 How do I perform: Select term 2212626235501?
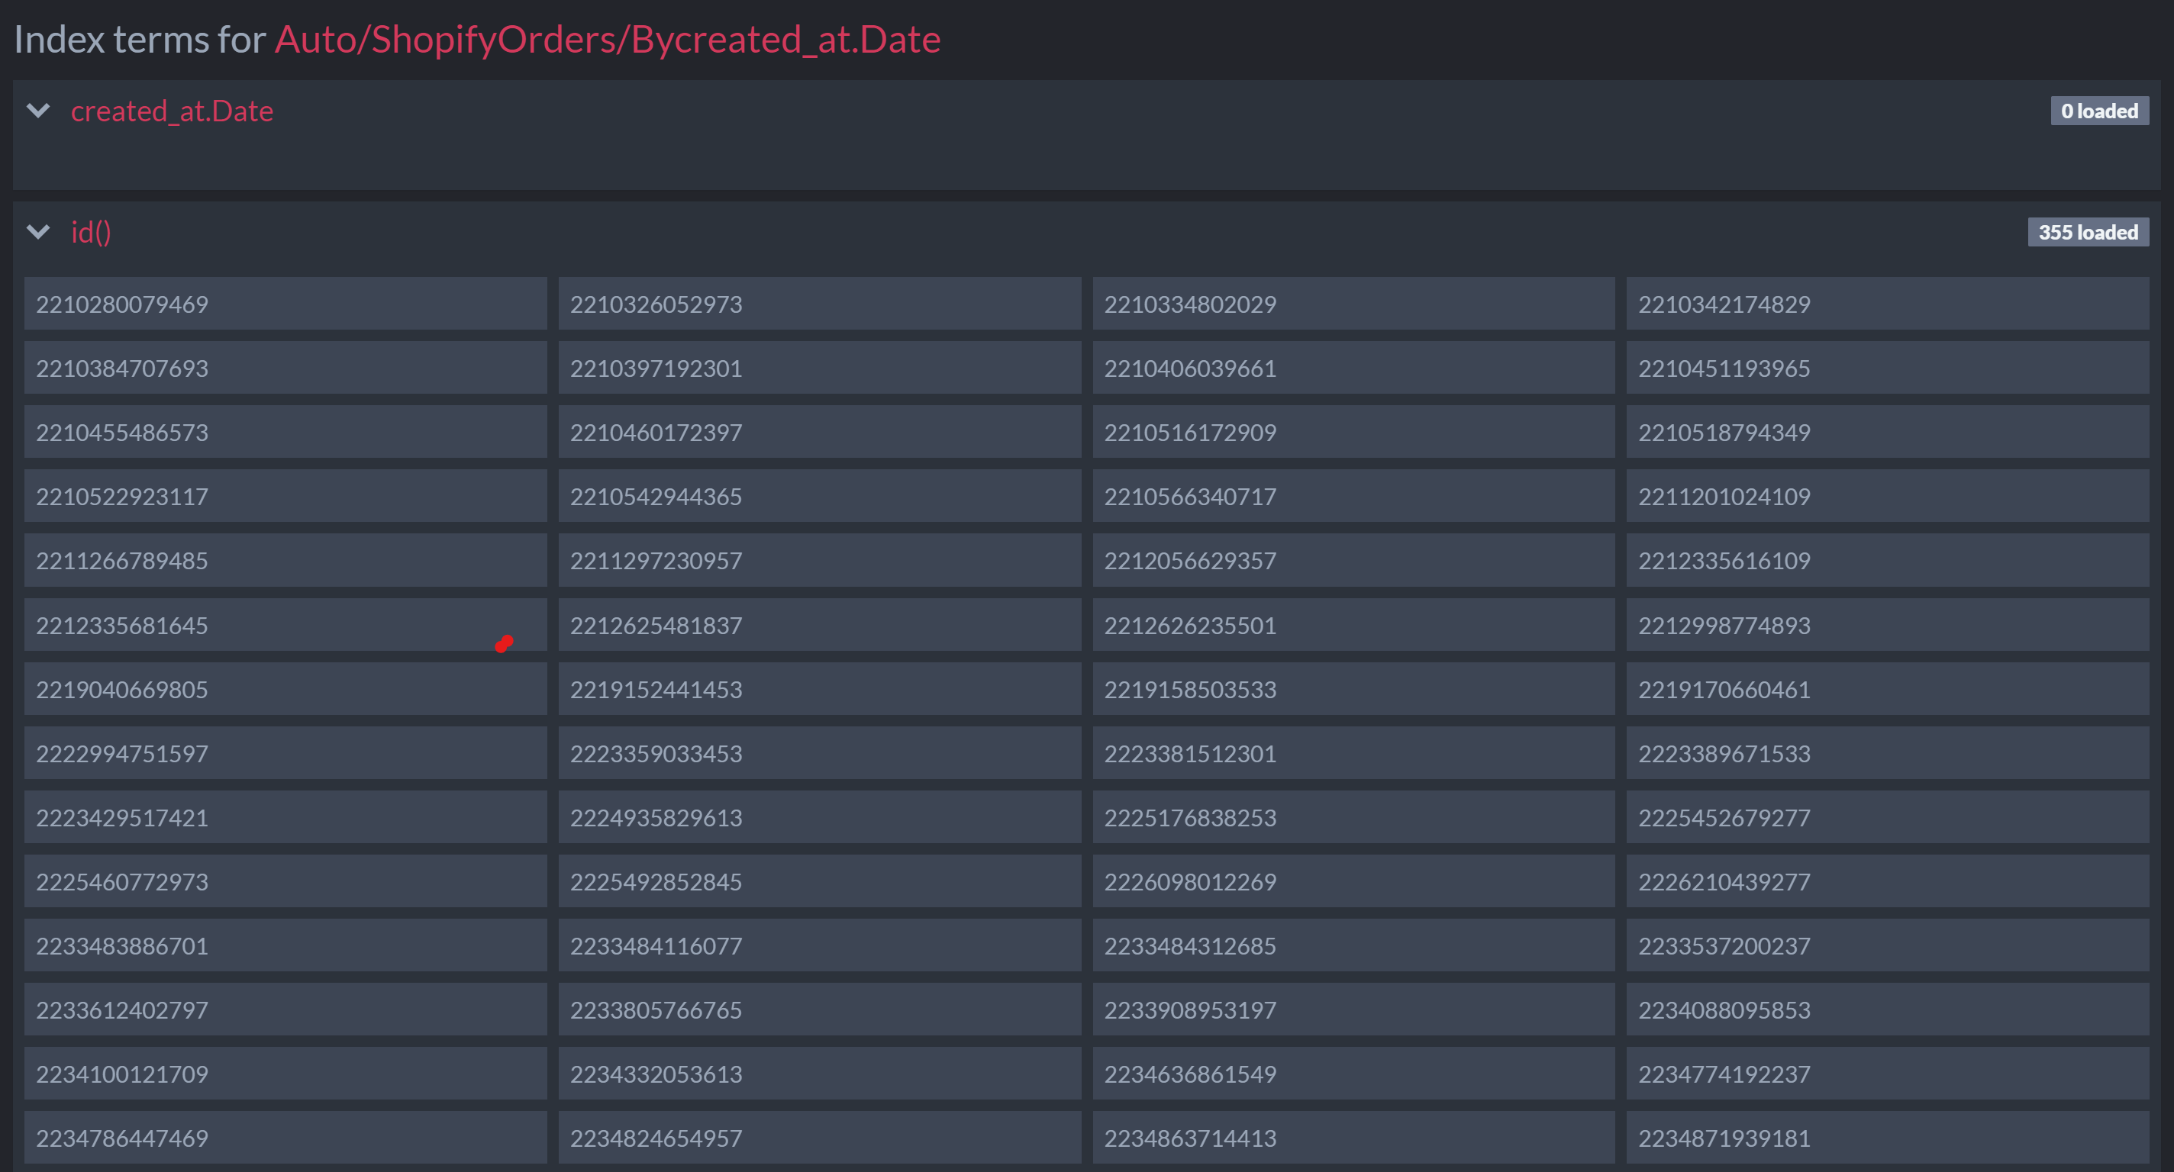click(x=1353, y=625)
